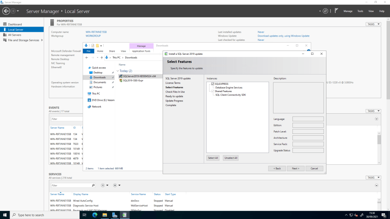Switch to the View tab in File Explorer

[123, 51]
